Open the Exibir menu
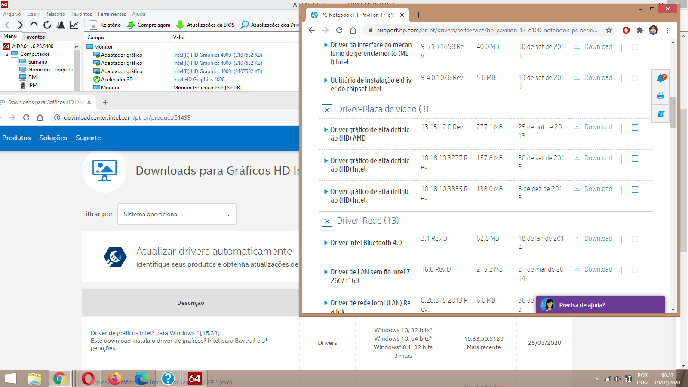 [33, 14]
